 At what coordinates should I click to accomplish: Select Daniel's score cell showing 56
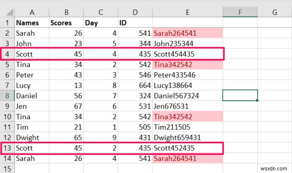click(x=65, y=96)
